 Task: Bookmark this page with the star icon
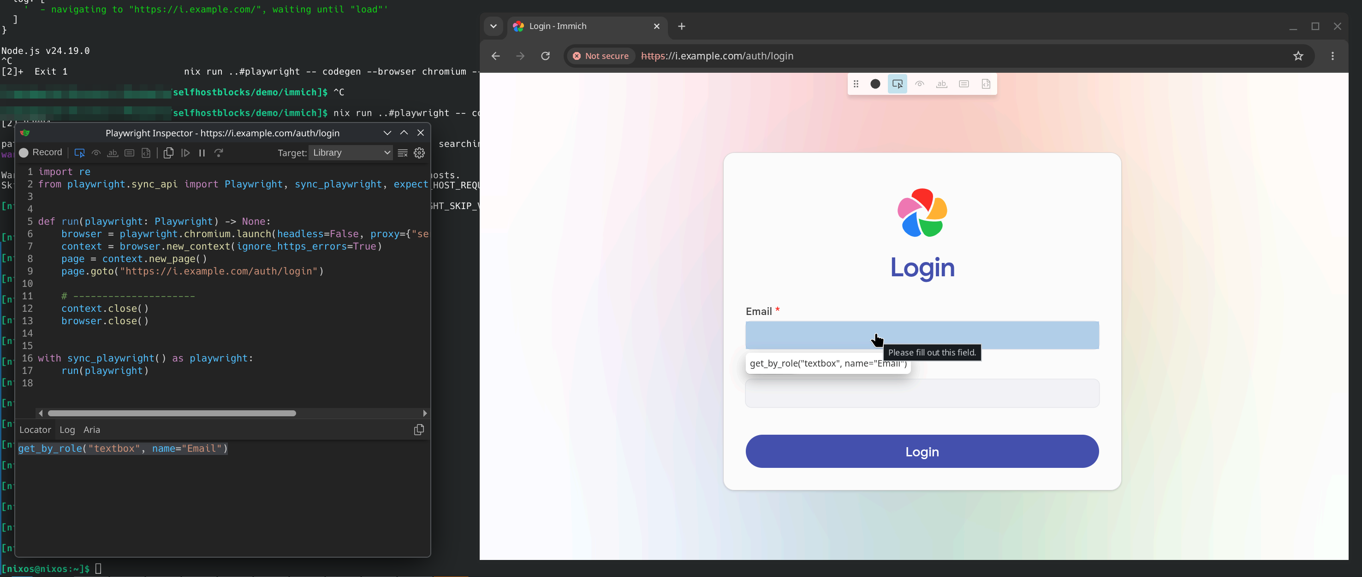[x=1298, y=56]
